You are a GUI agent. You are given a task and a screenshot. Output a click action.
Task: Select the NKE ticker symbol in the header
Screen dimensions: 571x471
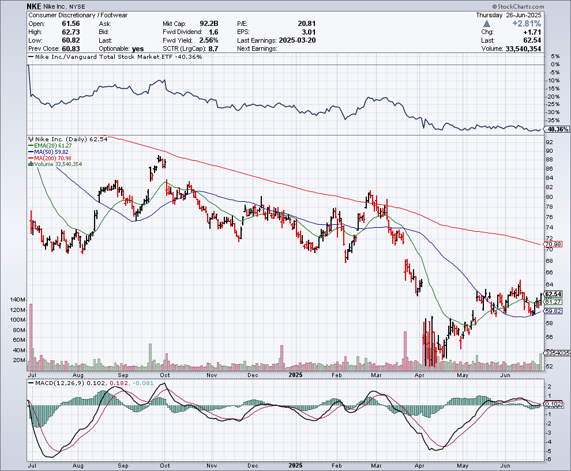click(34, 6)
